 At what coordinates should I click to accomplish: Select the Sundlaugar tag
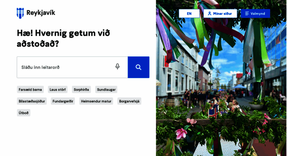pyautogui.click(x=106, y=90)
